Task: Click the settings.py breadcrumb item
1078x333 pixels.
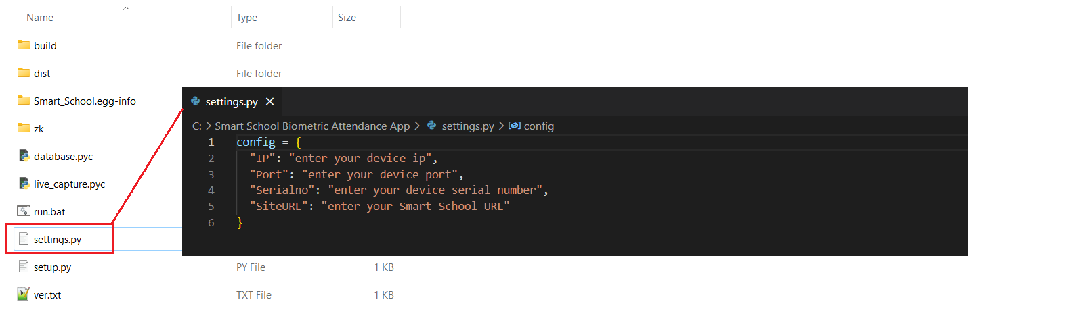Action: click(x=467, y=126)
